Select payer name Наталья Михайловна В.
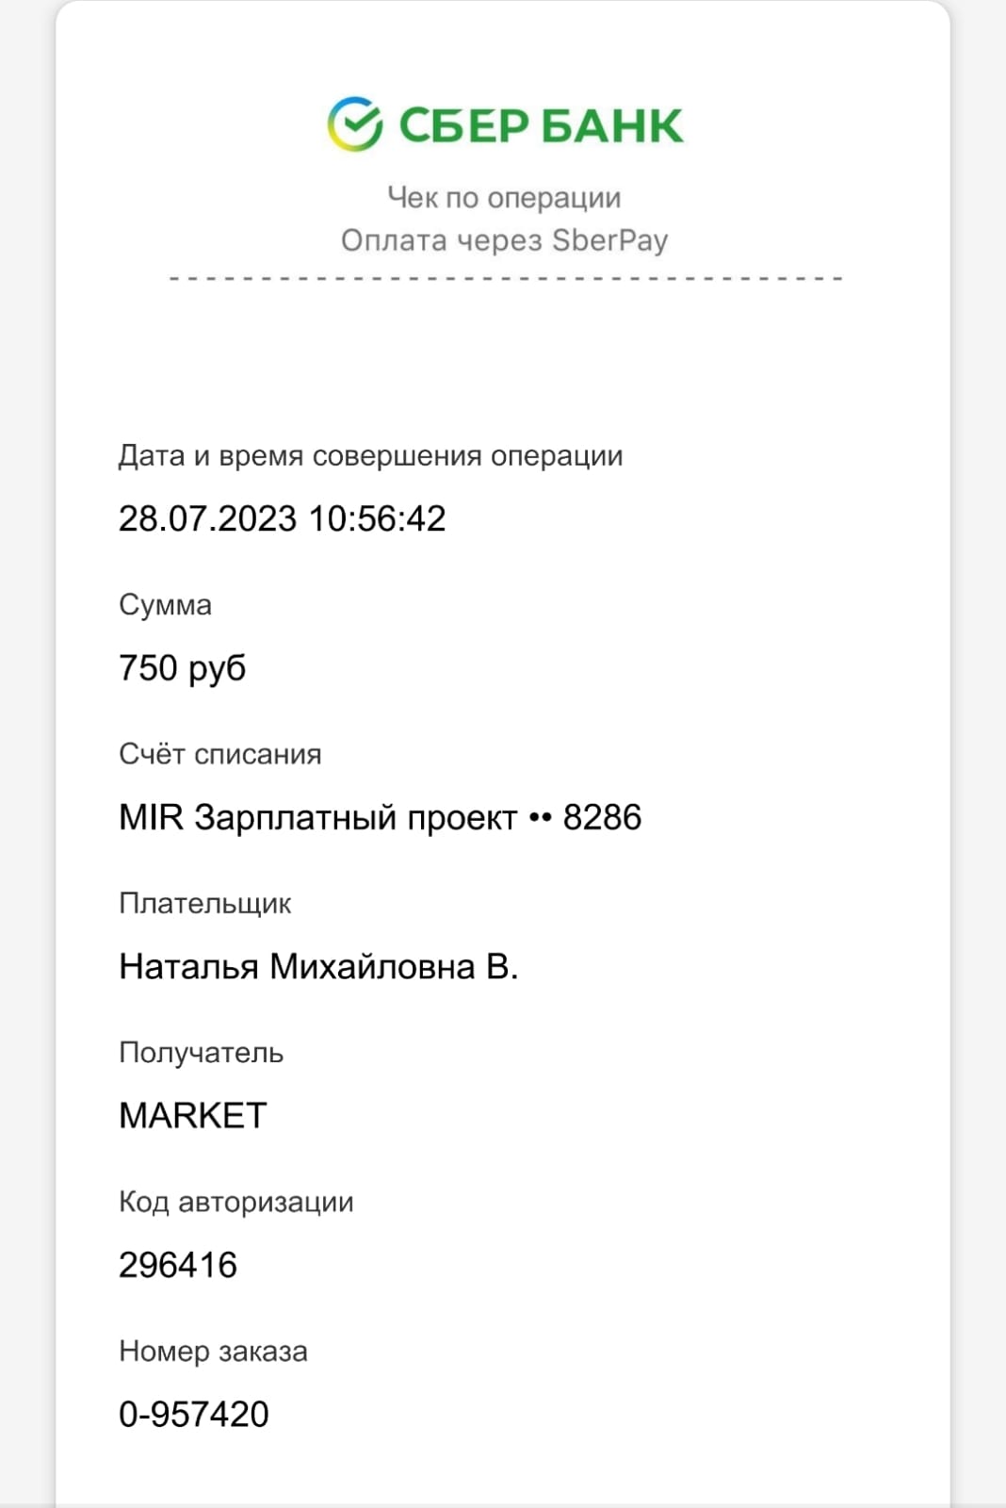Screen dimensions: 1006x1508 coord(318,967)
